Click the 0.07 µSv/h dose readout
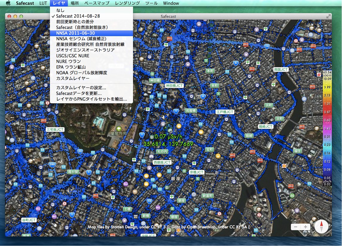This screenshot has width=342, height=246. click(168, 137)
